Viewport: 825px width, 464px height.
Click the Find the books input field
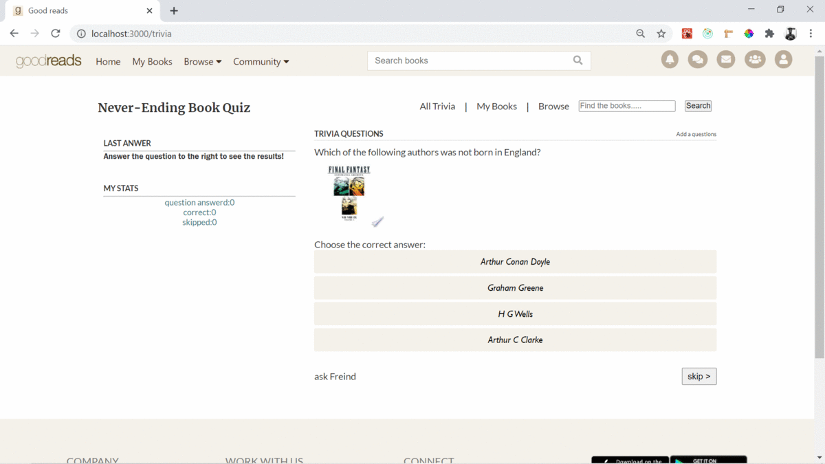tap(627, 106)
